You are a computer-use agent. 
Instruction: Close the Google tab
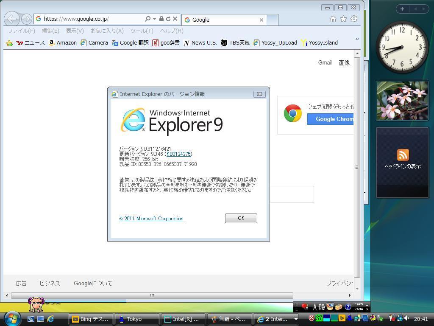click(x=261, y=20)
